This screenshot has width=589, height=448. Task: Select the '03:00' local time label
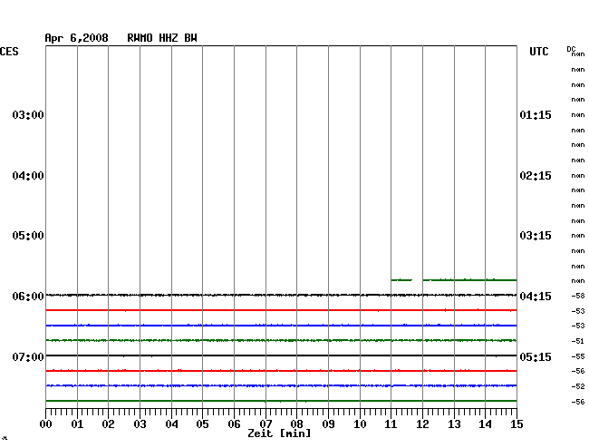[28, 114]
